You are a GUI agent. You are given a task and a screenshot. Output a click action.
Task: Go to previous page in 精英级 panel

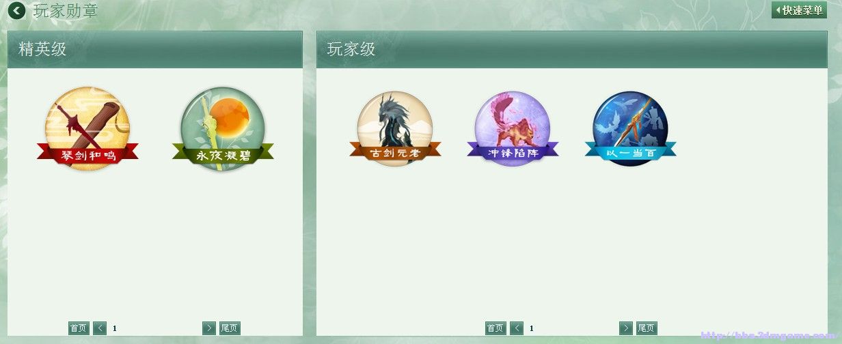[x=100, y=328]
